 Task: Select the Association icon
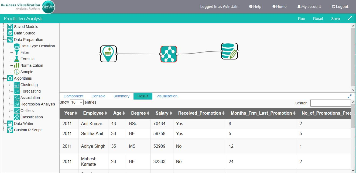17,98
